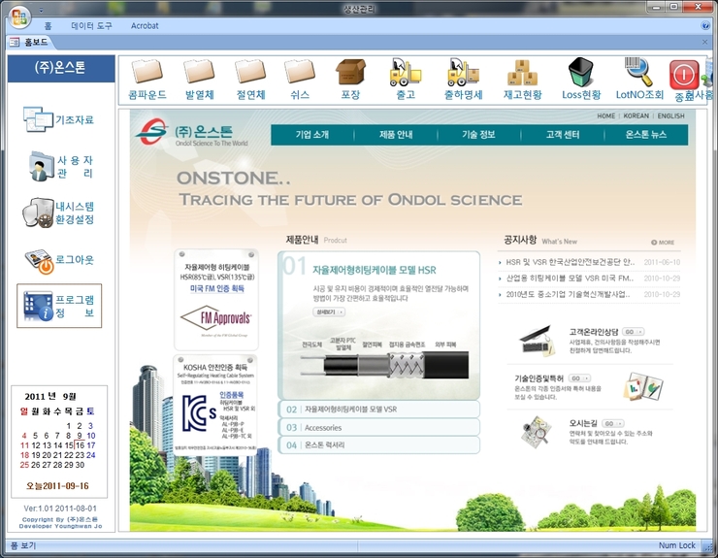Open the 고객 센터 web menu
The width and height of the screenshot is (718, 558).
point(563,135)
